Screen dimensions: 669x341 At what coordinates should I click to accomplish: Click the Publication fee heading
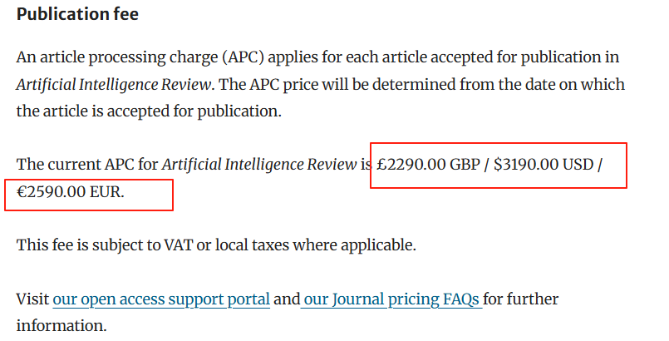coord(78,14)
